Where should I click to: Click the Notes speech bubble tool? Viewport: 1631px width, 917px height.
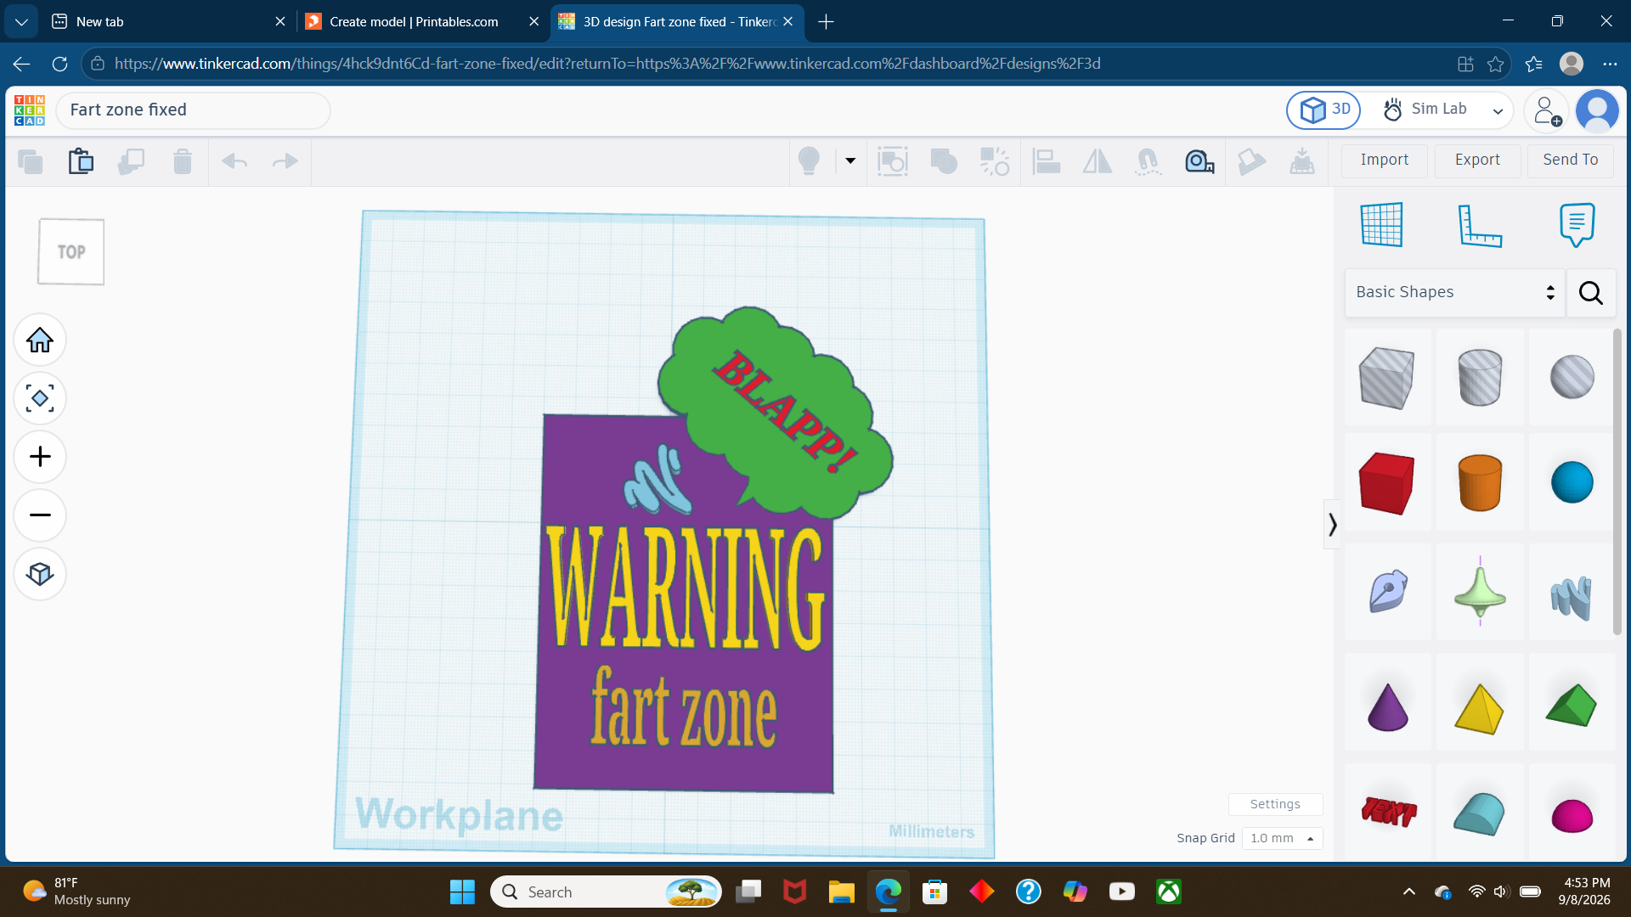[1577, 225]
